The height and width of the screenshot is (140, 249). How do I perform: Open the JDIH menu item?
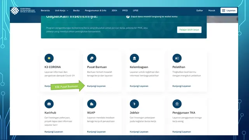(x=114, y=10)
